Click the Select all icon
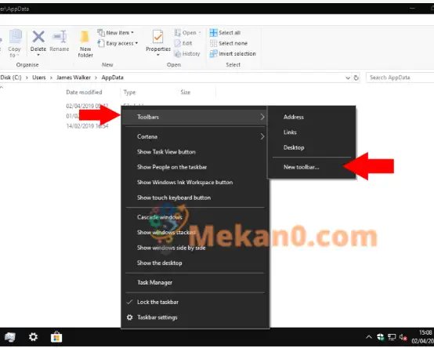 (213, 33)
